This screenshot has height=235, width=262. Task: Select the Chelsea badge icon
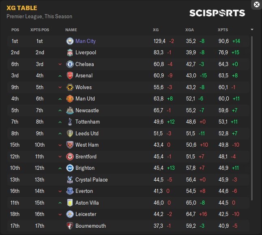(70, 64)
